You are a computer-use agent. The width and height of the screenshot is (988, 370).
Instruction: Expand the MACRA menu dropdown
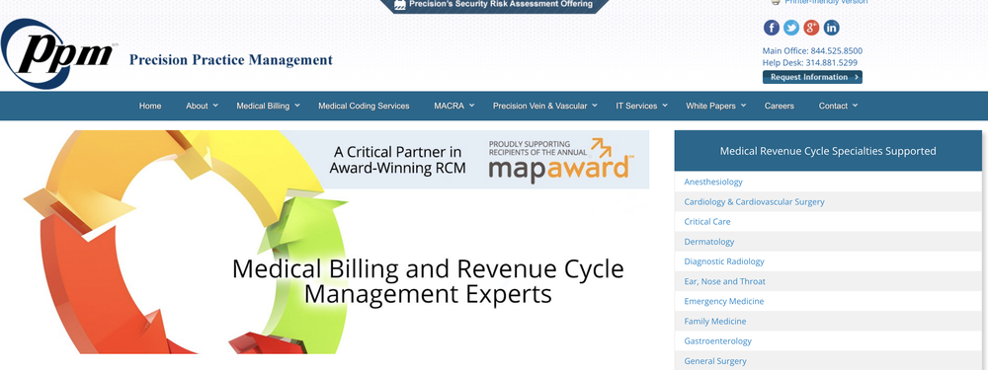click(x=453, y=106)
